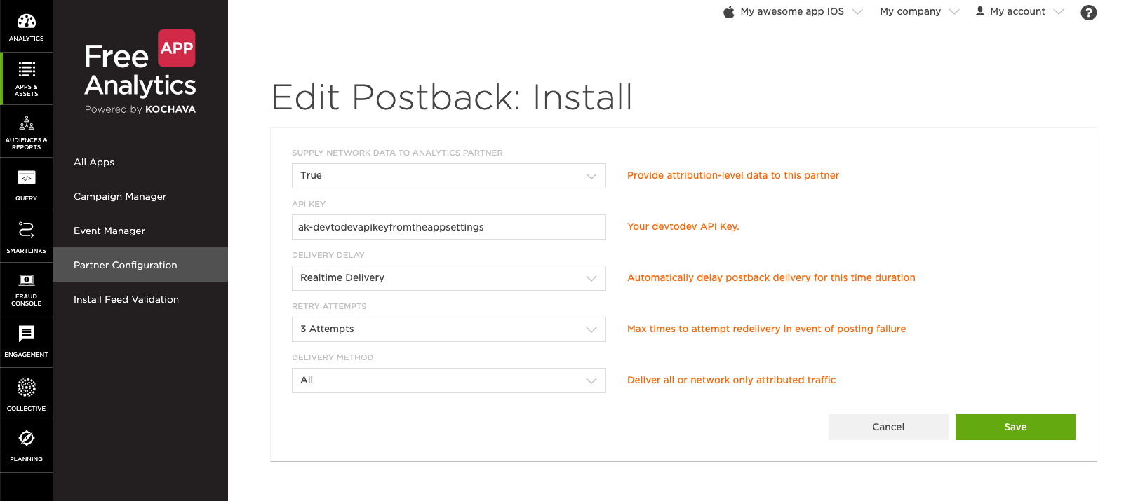
Task: Open the Collective icon
Action: (27, 387)
